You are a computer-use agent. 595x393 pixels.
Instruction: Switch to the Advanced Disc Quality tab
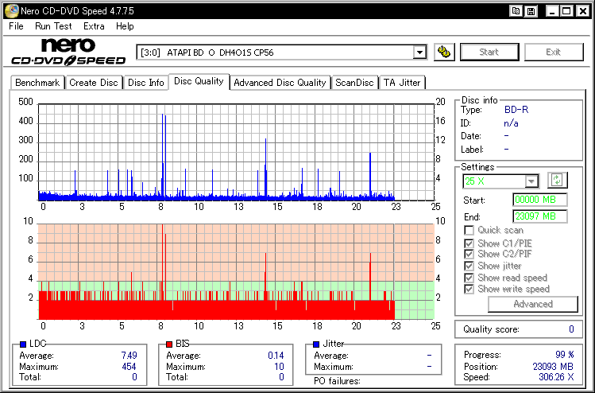click(280, 83)
